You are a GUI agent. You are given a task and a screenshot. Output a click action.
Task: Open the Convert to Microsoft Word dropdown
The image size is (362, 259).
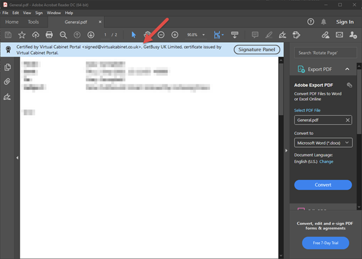324,143
